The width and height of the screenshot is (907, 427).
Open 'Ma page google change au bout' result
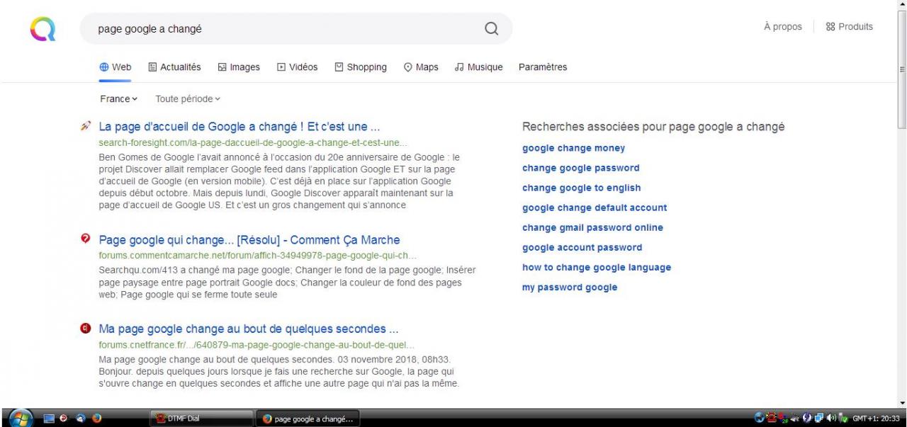249,329
